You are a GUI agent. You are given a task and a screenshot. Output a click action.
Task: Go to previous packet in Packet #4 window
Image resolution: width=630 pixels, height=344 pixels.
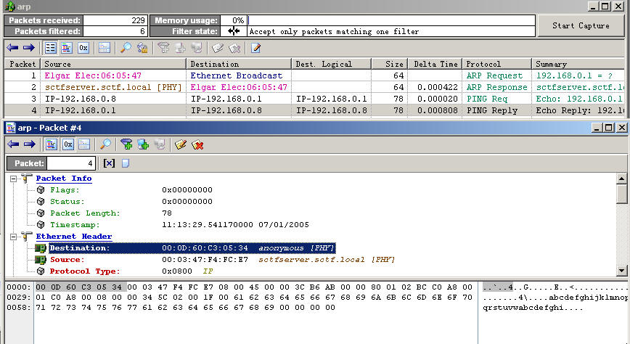tap(12, 144)
